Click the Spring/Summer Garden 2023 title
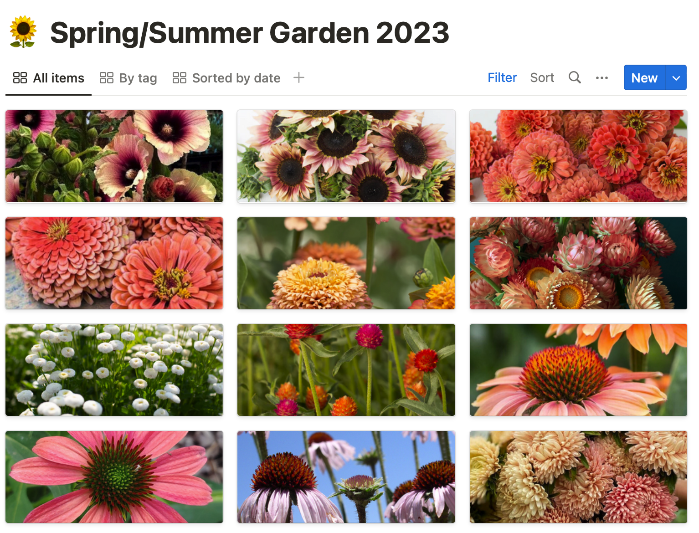Image resolution: width=699 pixels, height=533 pixels. pos(250,33)
